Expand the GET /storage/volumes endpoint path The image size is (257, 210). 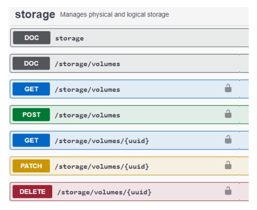pos(88,90)
